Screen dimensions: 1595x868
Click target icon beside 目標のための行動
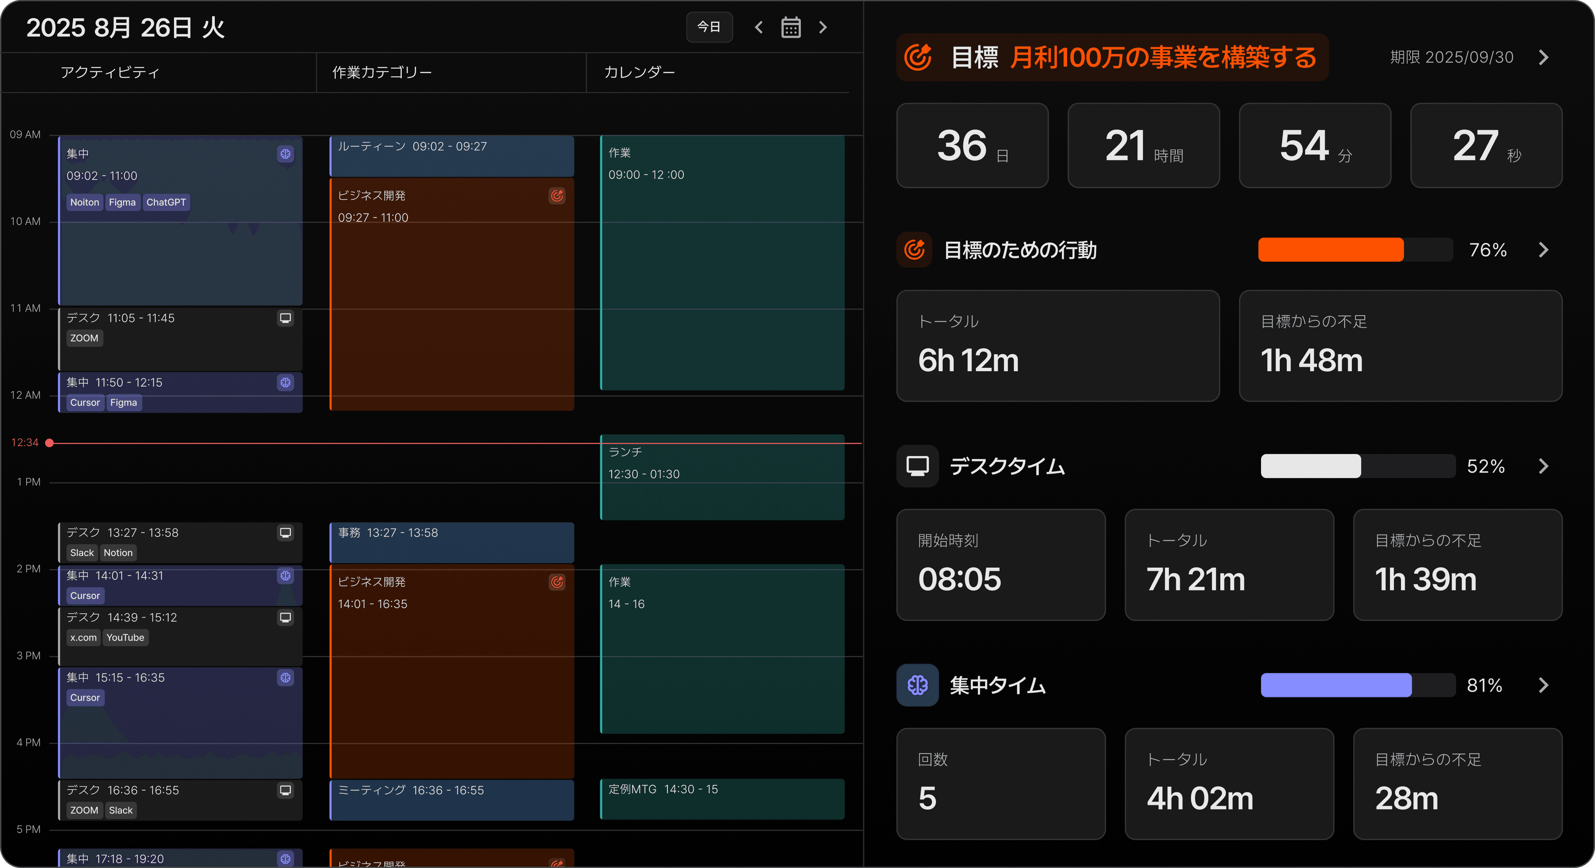(914, 250)
